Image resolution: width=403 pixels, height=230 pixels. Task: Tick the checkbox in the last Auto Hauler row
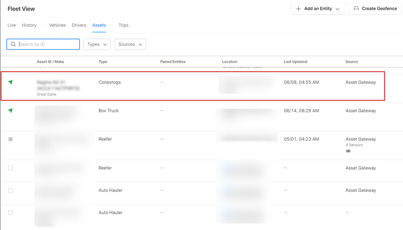coord(10,212)
